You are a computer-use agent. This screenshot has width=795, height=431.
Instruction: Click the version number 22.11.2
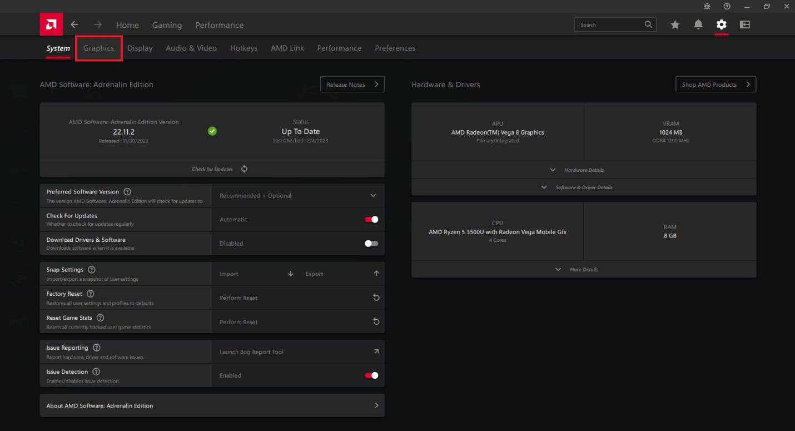124,132
